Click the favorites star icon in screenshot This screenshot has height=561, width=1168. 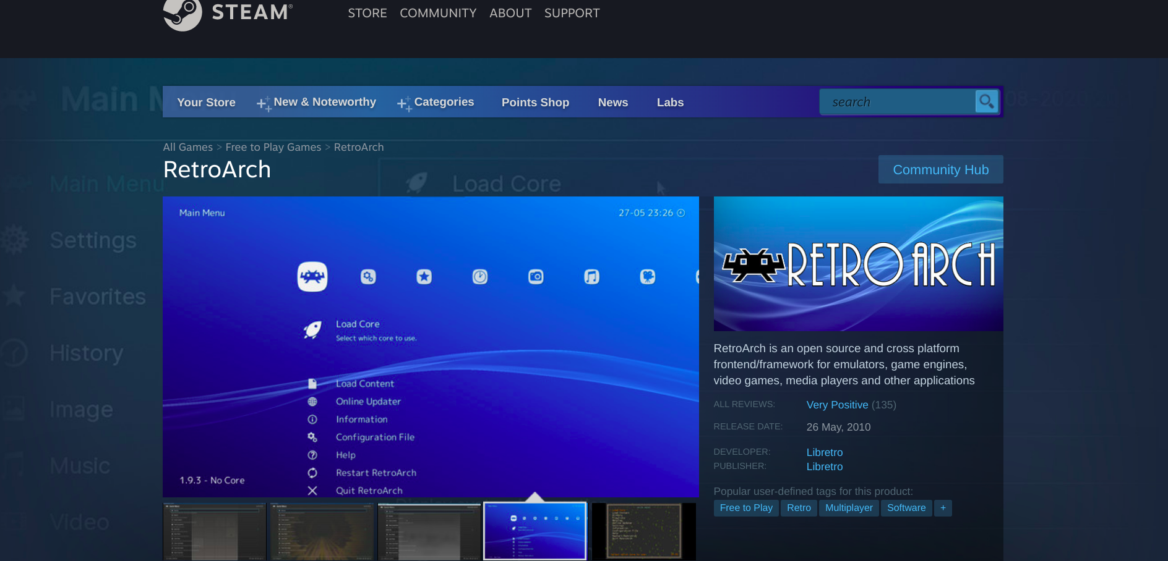[424, 277]
